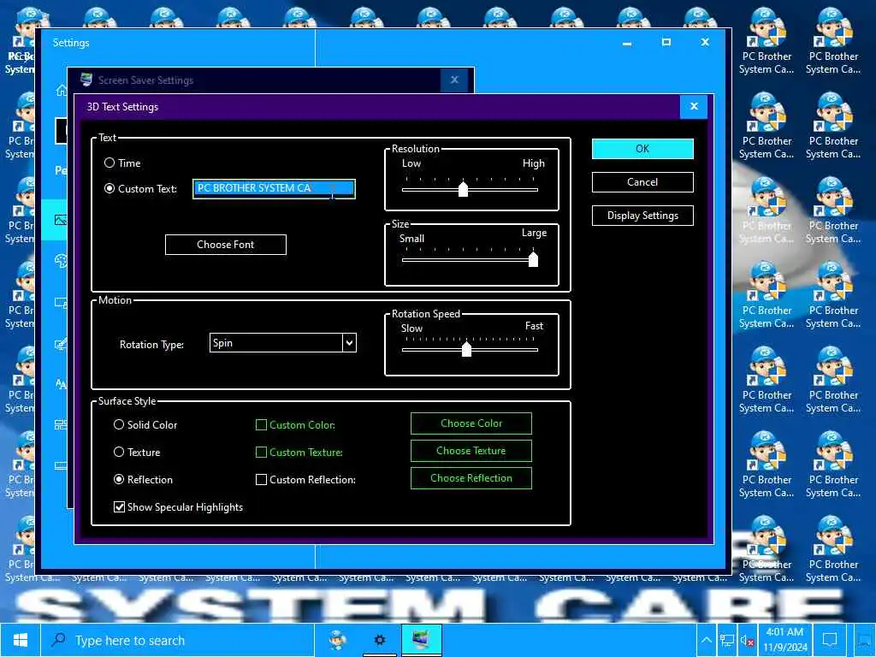Click the Resolution slider handle
The width and height of the screenshot is (876, 657).
tap(463, 189)
